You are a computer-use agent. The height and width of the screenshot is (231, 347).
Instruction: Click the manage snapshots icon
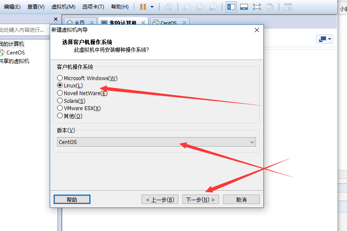coord(213,7)
